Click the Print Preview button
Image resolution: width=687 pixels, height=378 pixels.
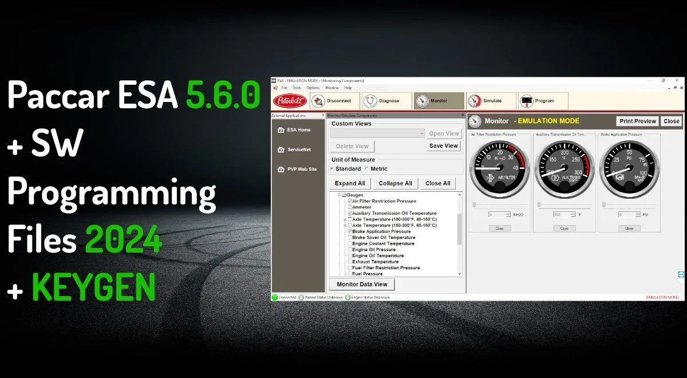tap(638, 121)
